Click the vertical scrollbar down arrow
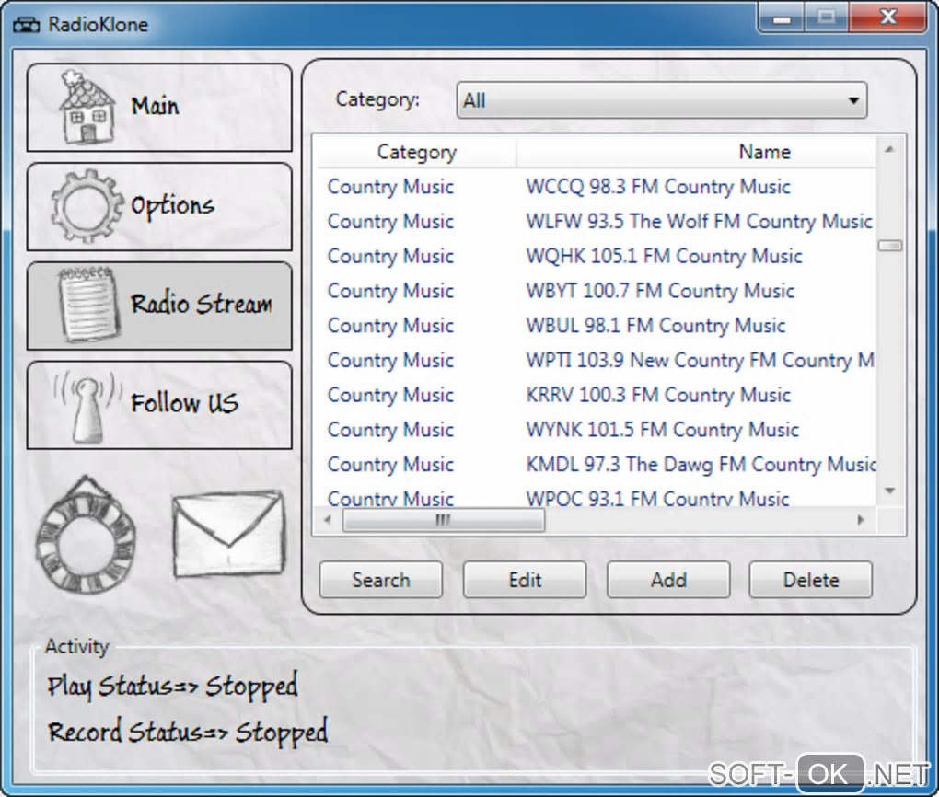 889,491
